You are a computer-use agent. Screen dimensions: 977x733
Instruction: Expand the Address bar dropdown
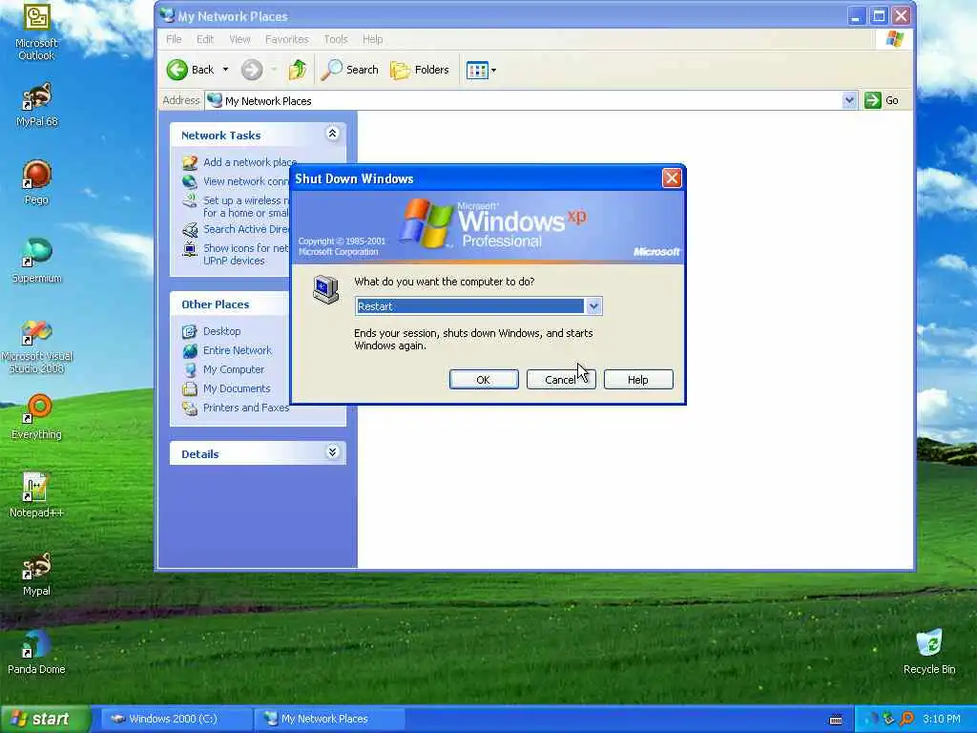coord(849,100)
